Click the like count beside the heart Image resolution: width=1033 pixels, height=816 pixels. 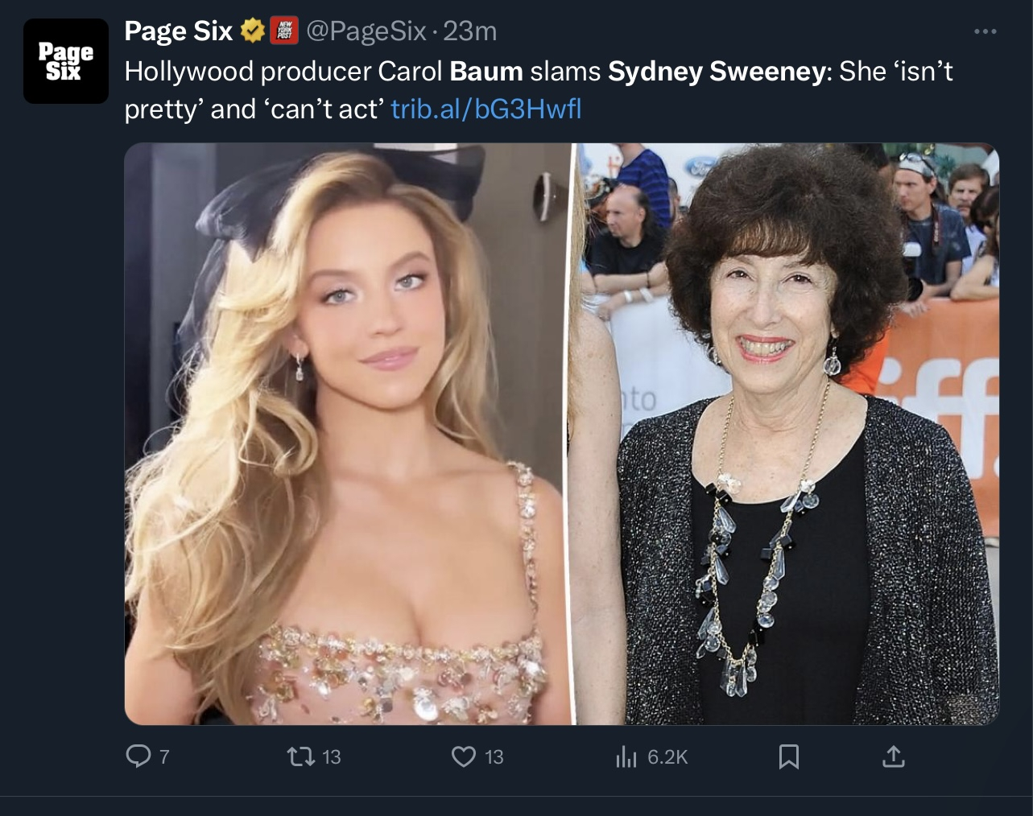click(494, 757)
